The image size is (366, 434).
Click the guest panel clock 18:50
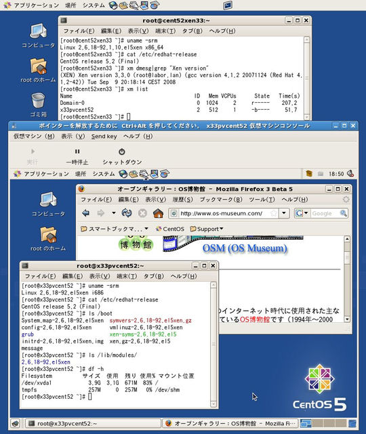coord(336,174)
